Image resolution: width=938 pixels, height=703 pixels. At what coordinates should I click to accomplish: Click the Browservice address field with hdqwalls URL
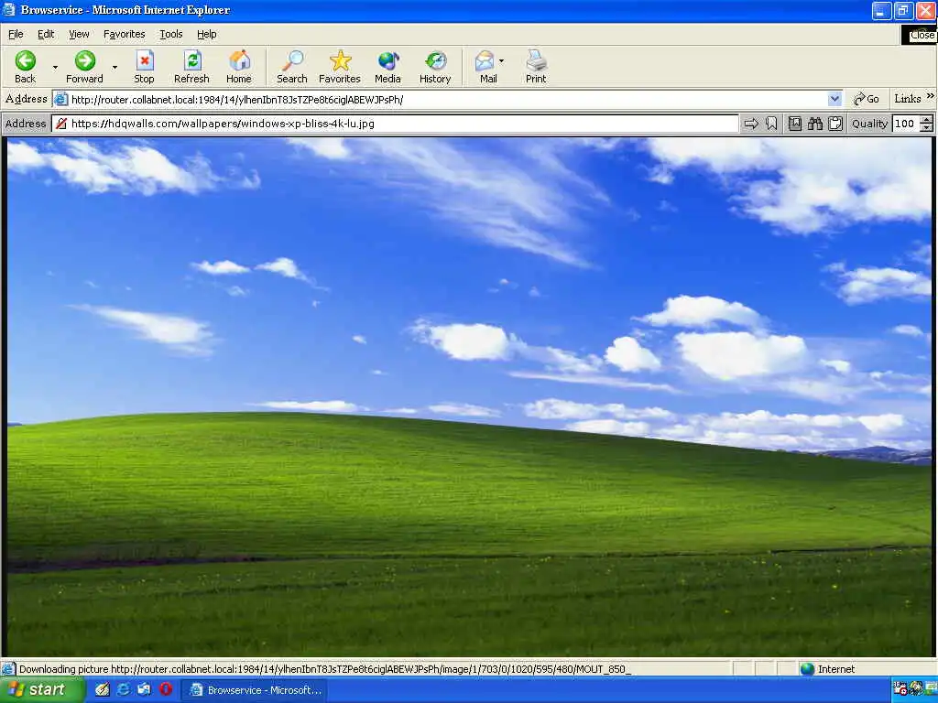tap(395, 124)
